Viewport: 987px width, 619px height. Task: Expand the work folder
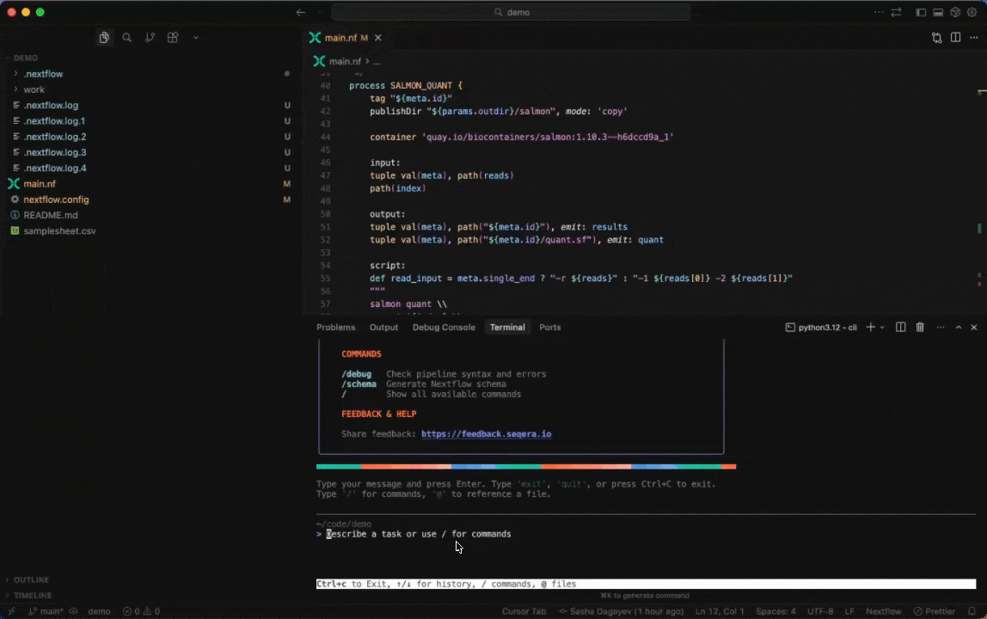[x=34, y=89]
